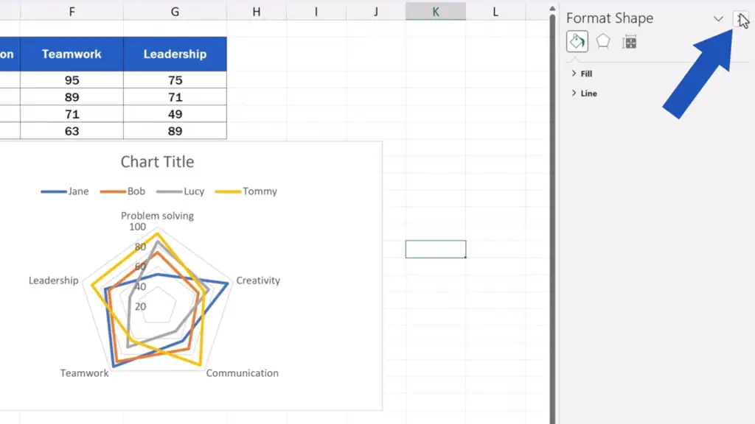The height and width of the screenshot is (424, 755).
Task: Open the Effects pentagon tab icon
Action: click(603, 41)
